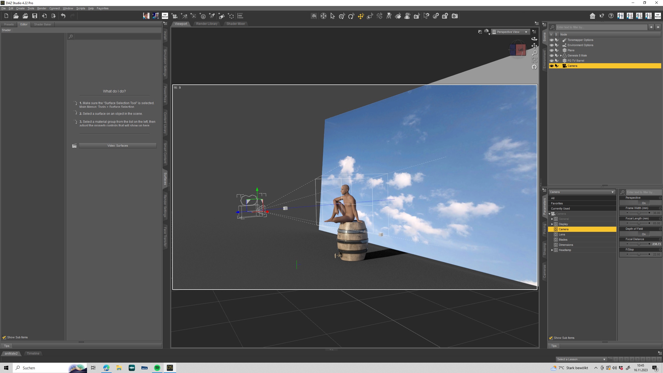663x373 pixels.
Task: Open the Render menu
Action: point(42,8)
